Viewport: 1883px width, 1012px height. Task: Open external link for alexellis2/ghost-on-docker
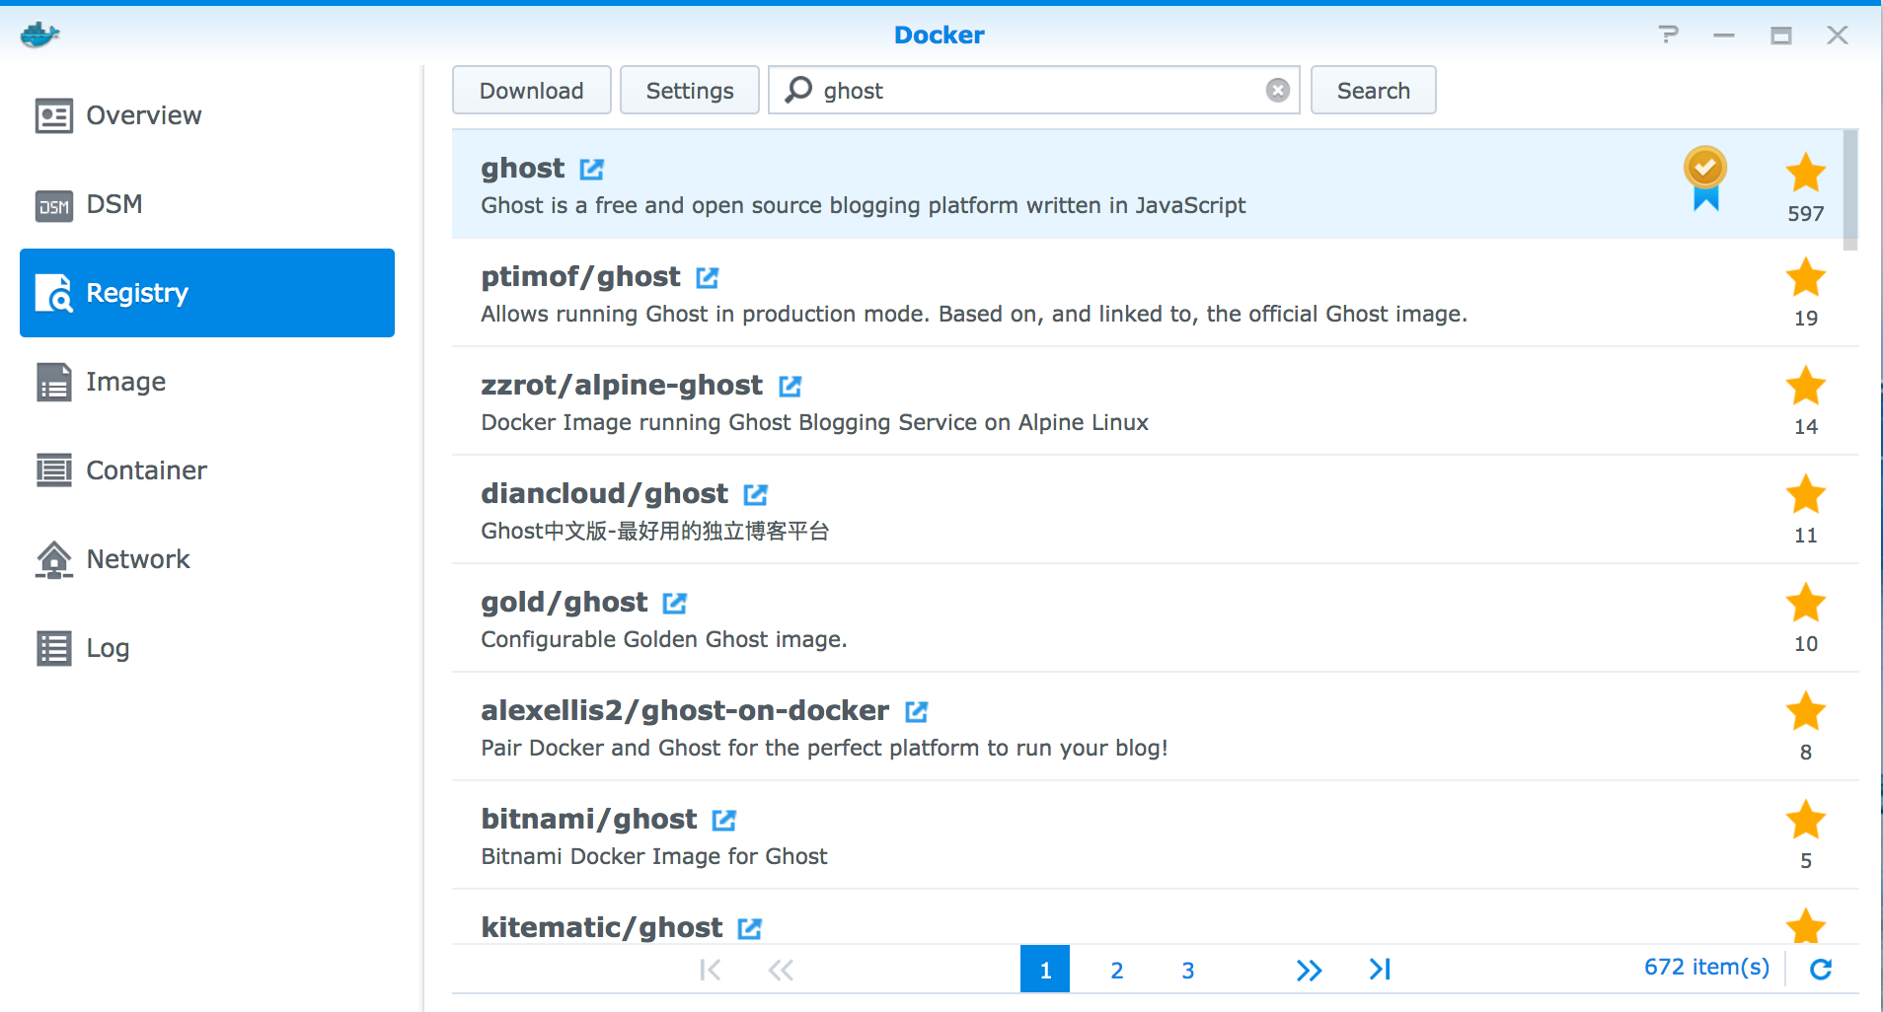(x=916, y=712)
